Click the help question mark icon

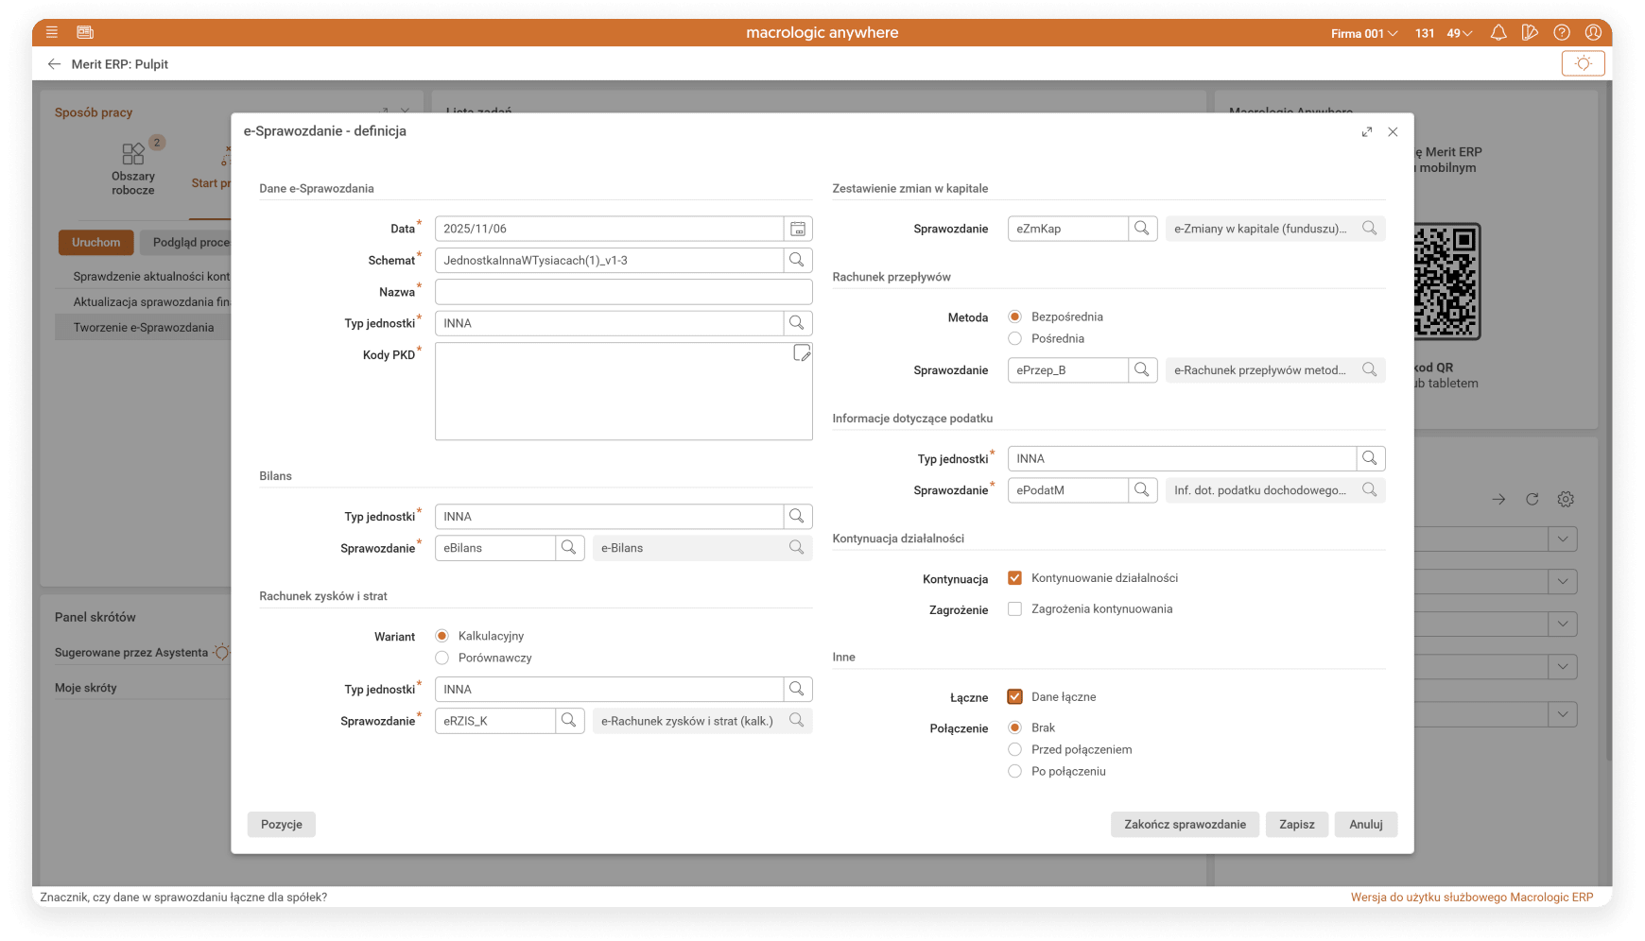(1562, 33)
